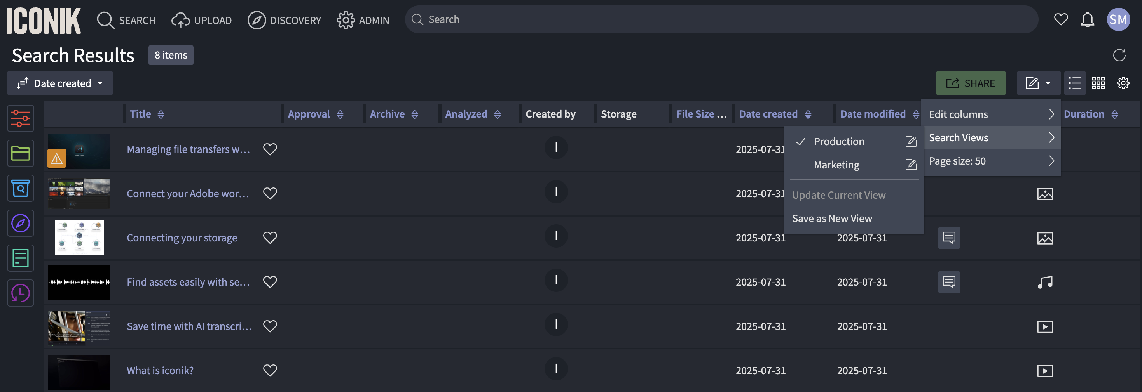Switch to grid view layout
Image resolution: width=1142 pixels, height=392 pixels.
[x=1098, y=83]
